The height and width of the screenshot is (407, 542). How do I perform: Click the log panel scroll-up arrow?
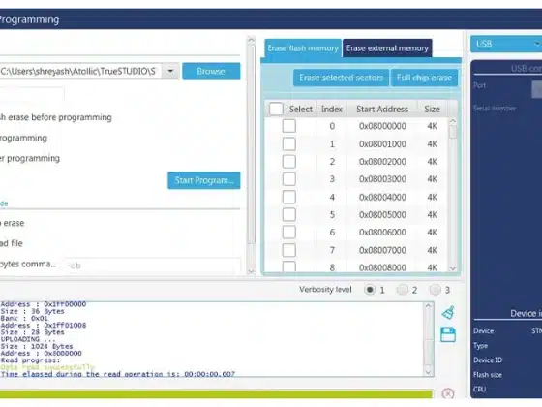(428, 306)
